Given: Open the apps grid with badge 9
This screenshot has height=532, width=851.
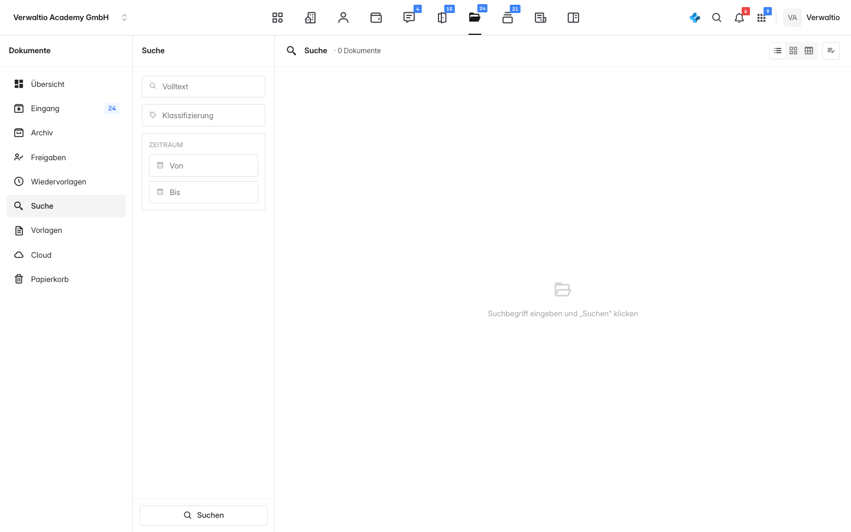Looking at the screenshot, I should (x=762, y=18).
